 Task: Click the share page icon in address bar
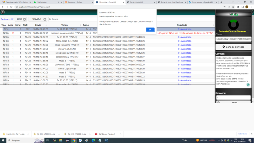(x=229, y=7)
